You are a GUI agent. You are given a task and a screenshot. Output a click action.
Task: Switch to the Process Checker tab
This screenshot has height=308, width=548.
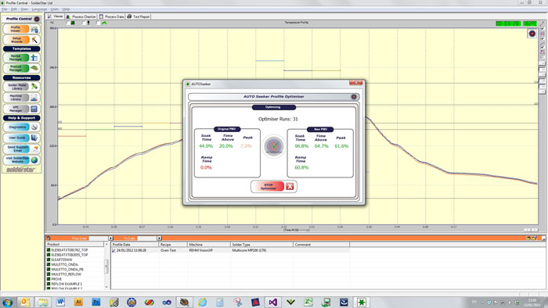pos(81,16)
